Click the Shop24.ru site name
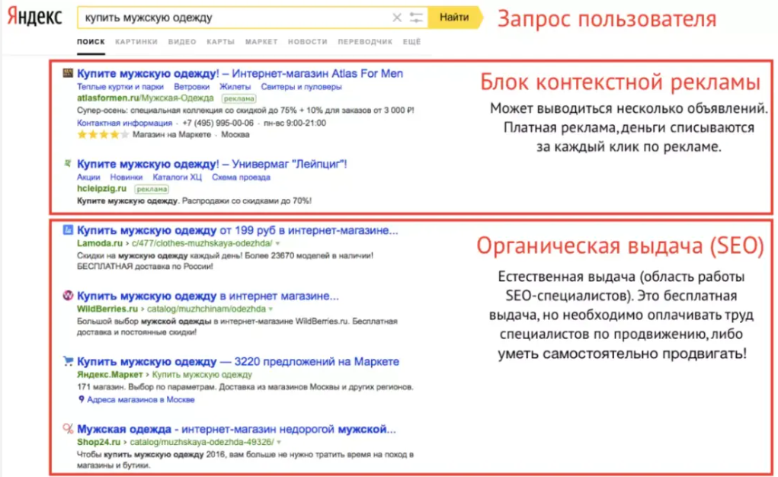Image resolution: width=778 pixels, height=477 pixels. coord(99,442)
